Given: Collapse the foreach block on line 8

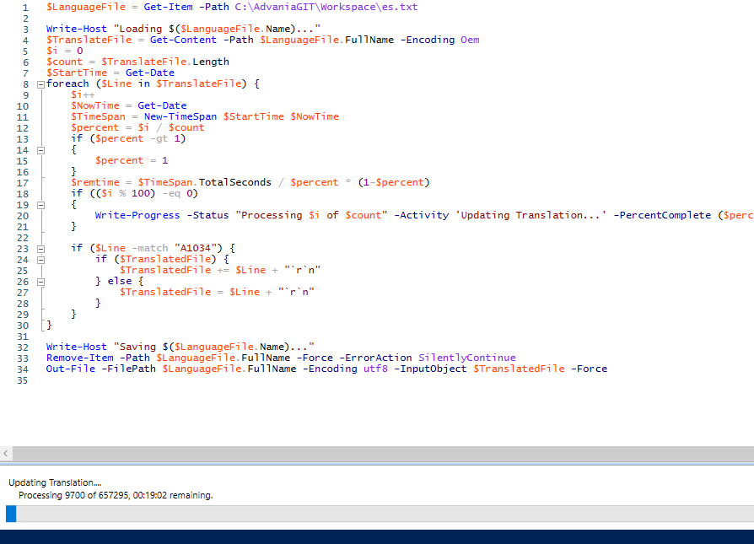Looking at the screenshot, I should click(40, 84).
